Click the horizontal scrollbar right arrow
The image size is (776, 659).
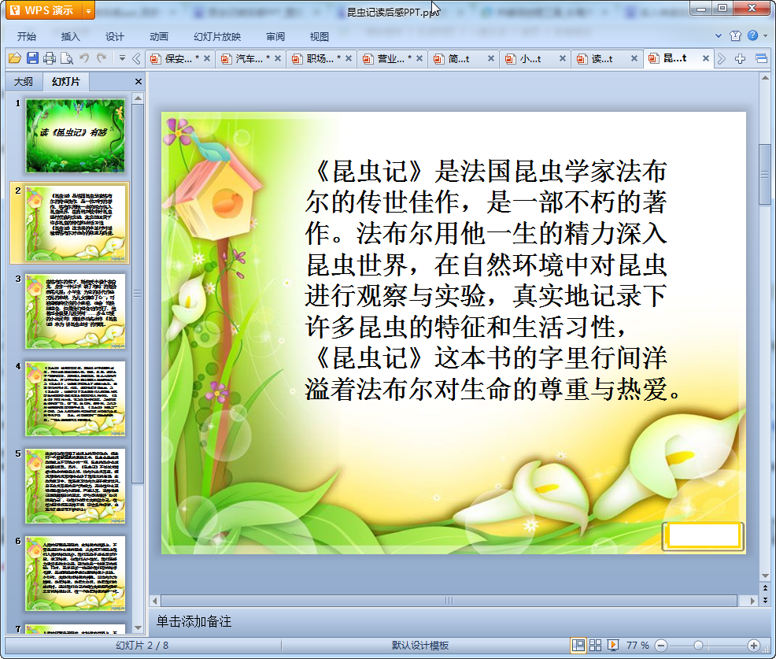(752, 601)
